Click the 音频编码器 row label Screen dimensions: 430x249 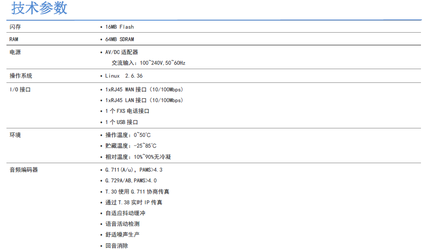click(x=24, y=170)
